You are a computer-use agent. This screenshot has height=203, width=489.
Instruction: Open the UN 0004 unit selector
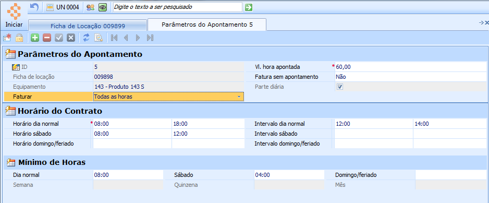click(63, 7)
